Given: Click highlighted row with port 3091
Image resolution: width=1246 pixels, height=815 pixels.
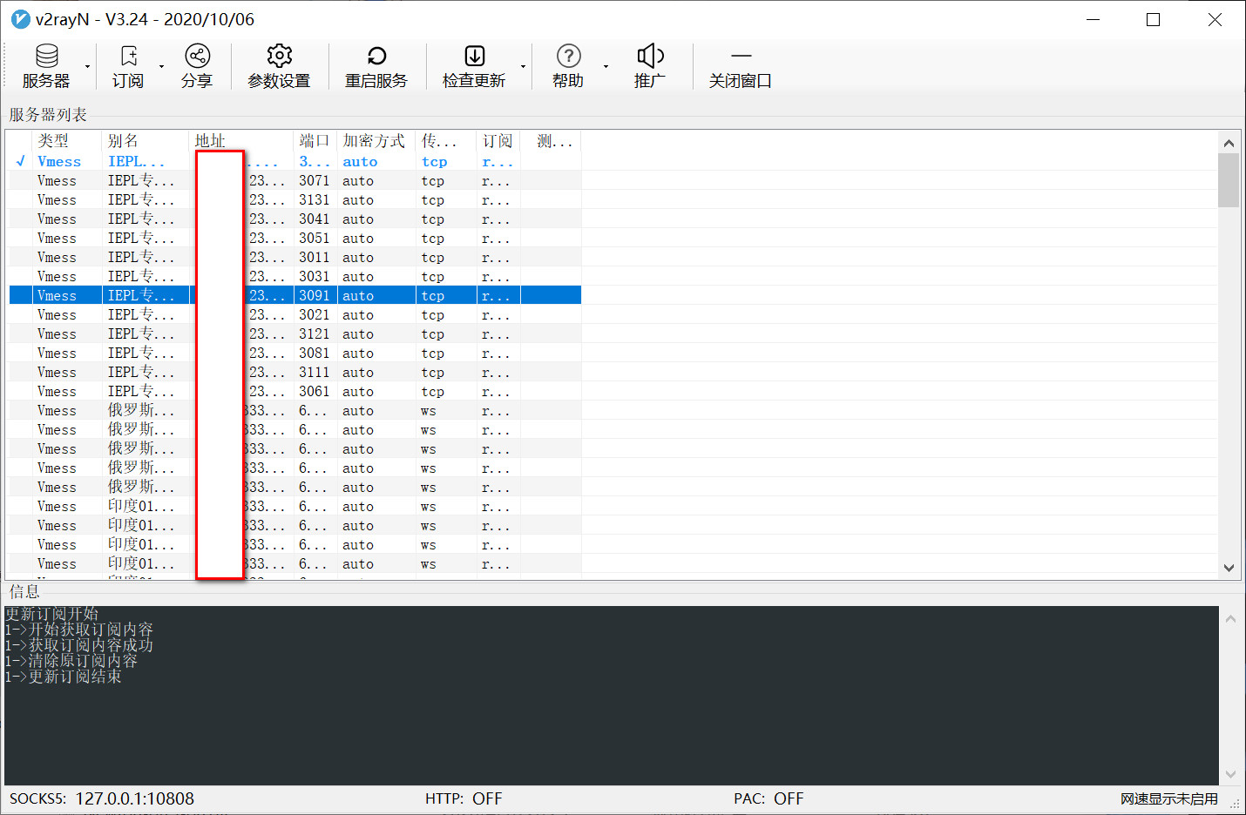Looking at the screenshot, I should (x=295, y=296).
